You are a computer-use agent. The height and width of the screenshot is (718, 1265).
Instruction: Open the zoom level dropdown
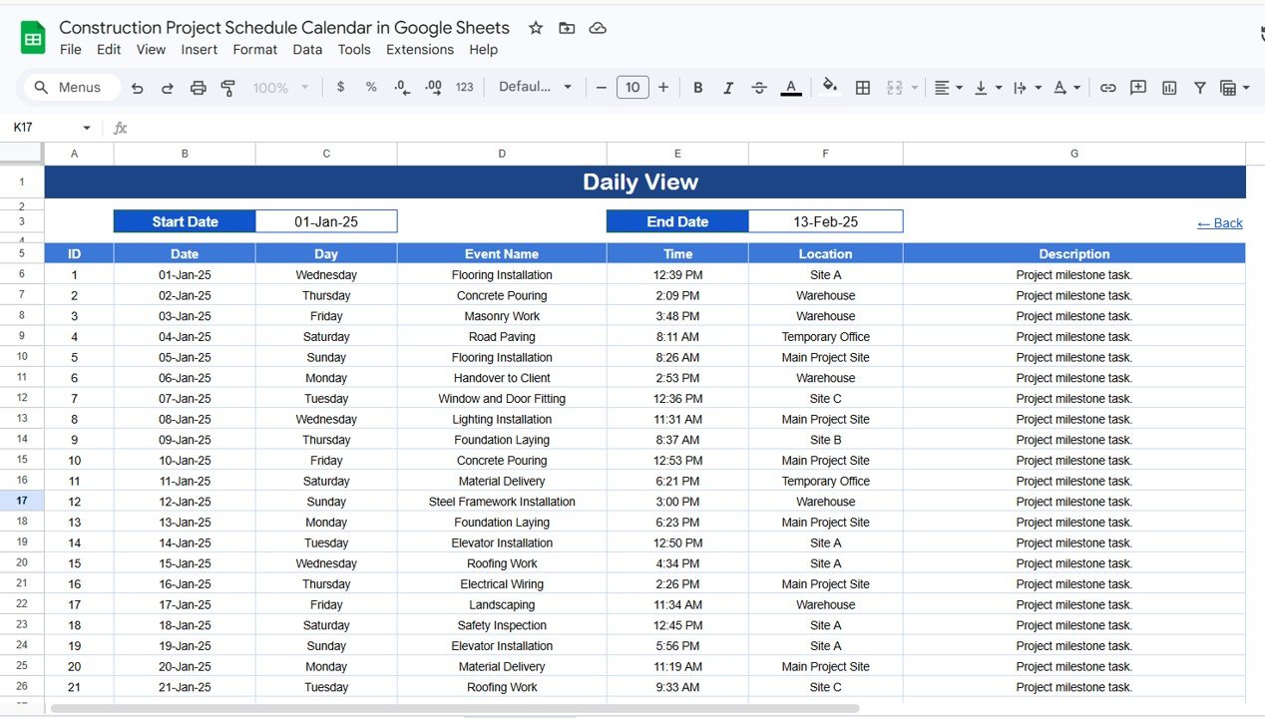279,88
